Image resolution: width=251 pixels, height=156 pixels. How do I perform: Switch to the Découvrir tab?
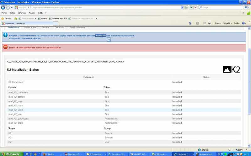(59, 28)
